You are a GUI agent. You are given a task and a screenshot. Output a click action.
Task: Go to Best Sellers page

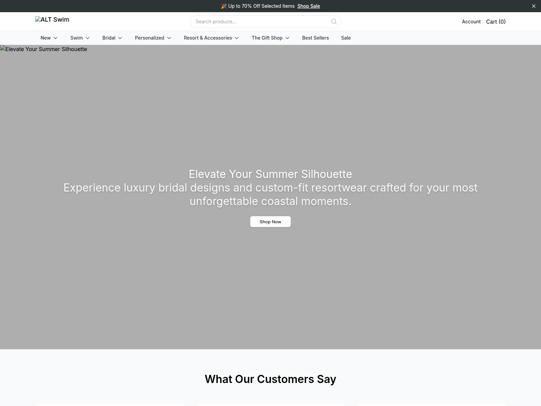315,38
